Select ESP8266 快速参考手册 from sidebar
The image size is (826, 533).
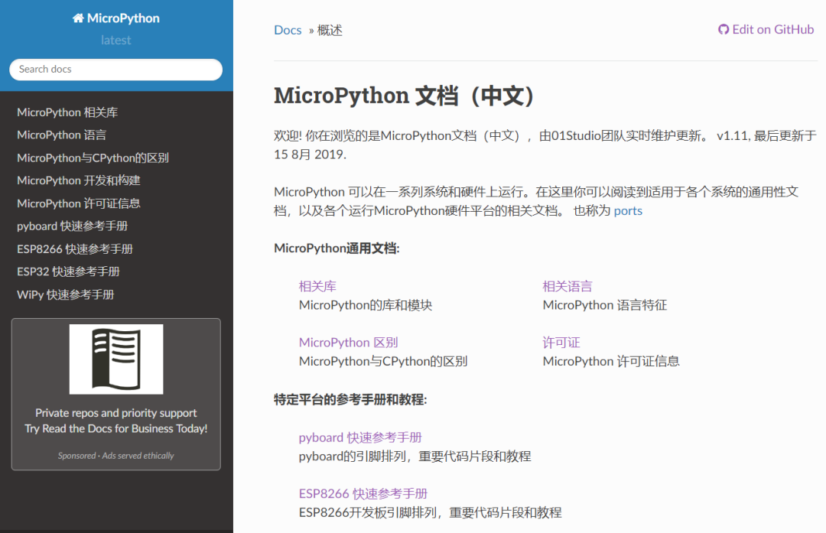(x=74, y=249)
